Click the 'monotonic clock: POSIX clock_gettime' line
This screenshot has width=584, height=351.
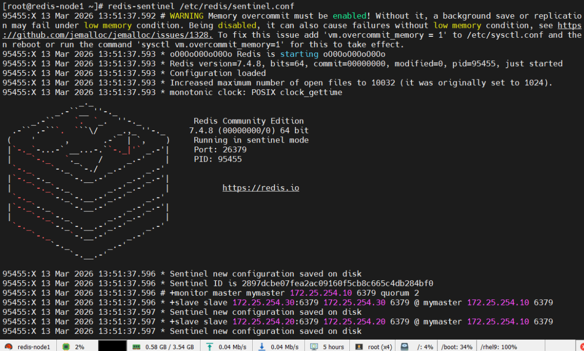[x=172, y=92]
